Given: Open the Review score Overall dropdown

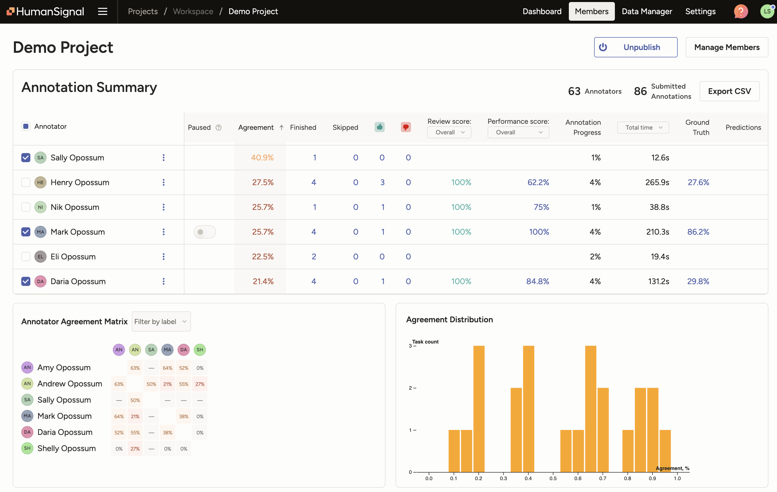Looking at the screenshot, I should click(449, 132).
